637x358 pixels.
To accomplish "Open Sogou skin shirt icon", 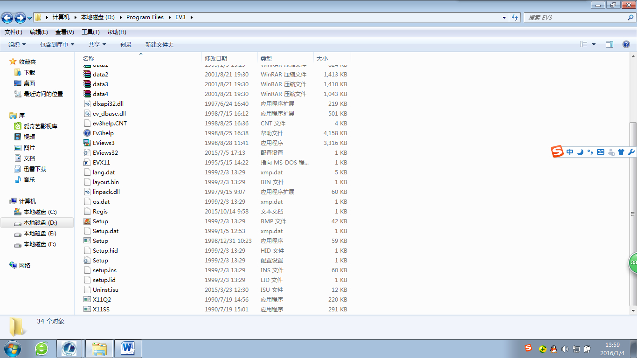I will click(621, 152).
